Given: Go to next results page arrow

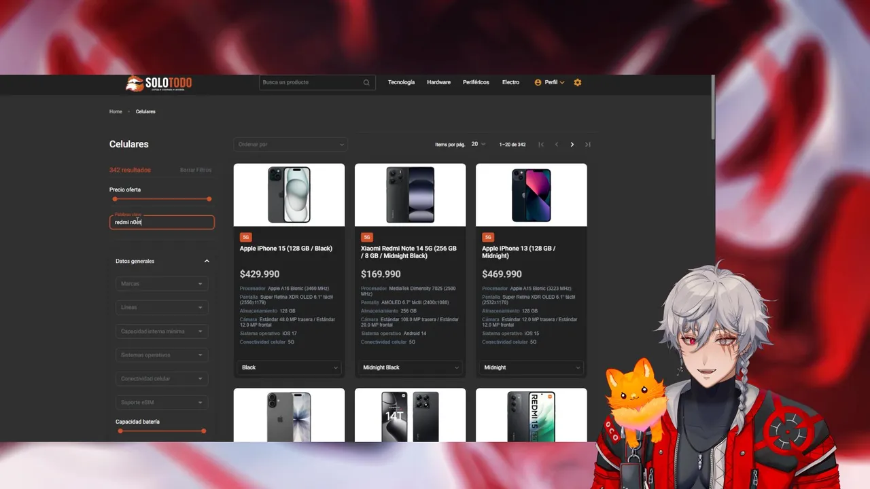Looking at the screenshot, I should click(x=572, y=145).
